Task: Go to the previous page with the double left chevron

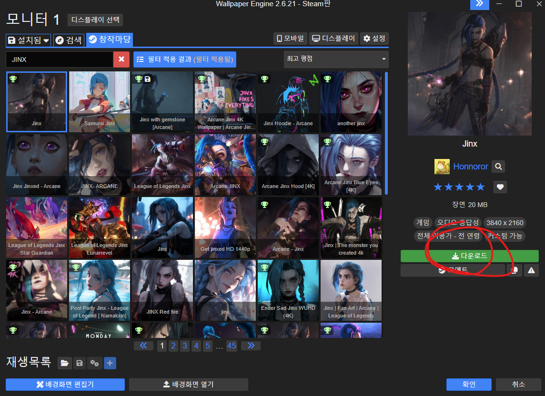Action: pos(143,346)
